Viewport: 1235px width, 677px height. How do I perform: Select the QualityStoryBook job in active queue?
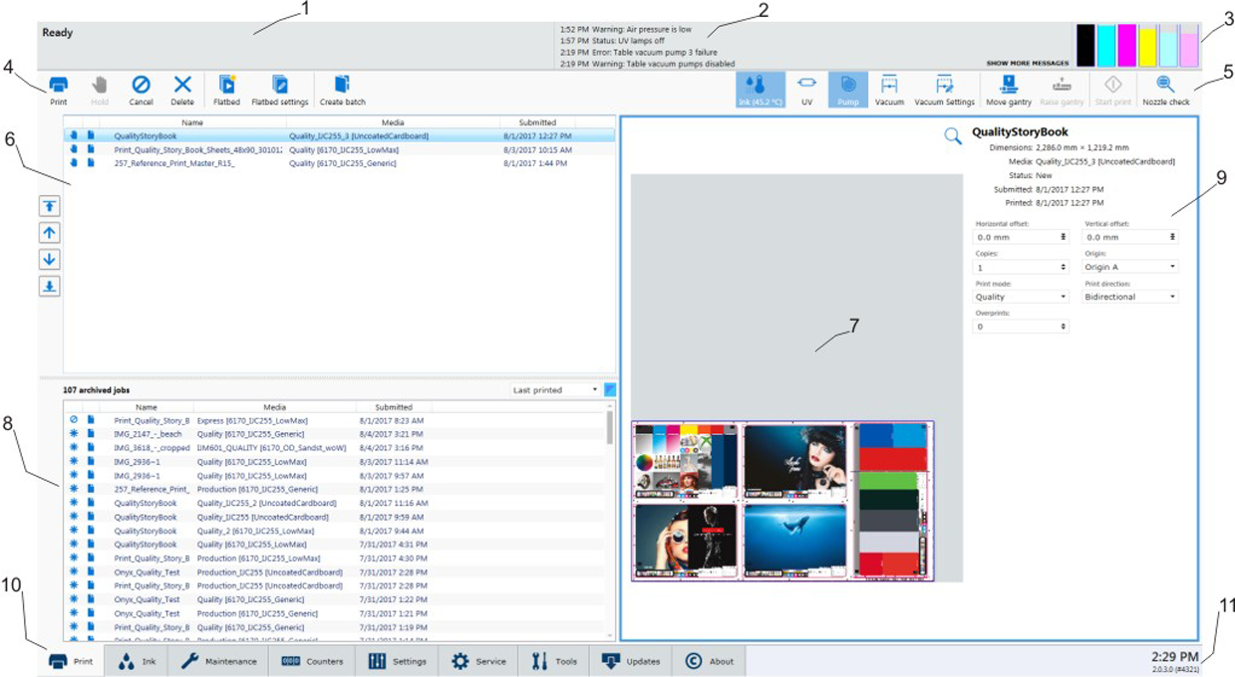point(339,135)
